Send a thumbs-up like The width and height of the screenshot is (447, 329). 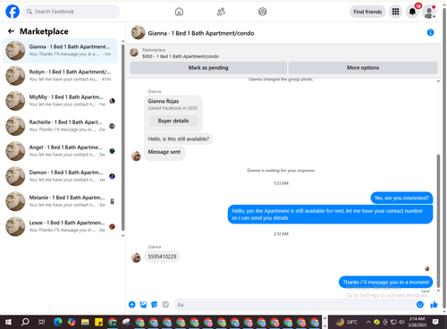[434, 305]
